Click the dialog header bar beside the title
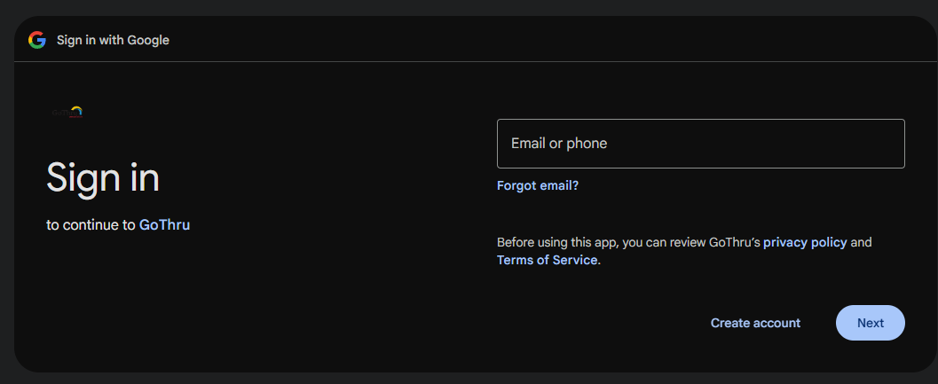This screenshot has height=384, width=938. (x=539, y=40)
